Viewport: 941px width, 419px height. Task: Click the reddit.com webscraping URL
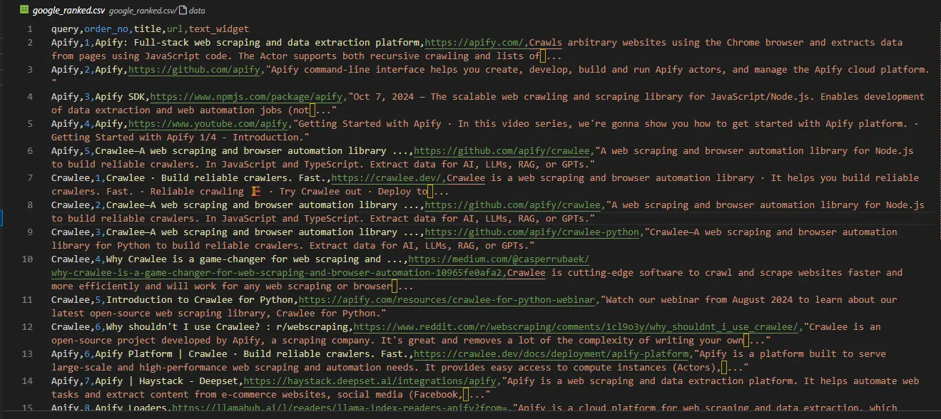[575, 327]
